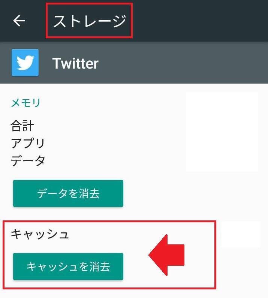Click the Twitter bird app icon

click(x=25, y=63)
